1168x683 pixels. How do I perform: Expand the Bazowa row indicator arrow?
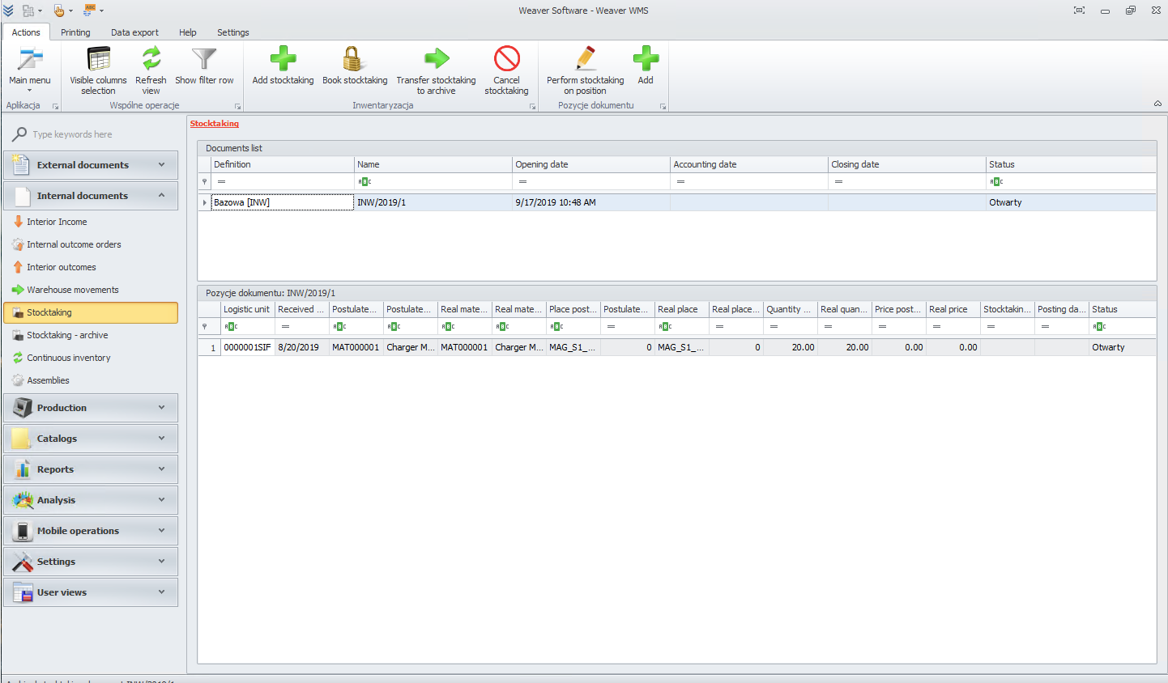click(204, 202)
